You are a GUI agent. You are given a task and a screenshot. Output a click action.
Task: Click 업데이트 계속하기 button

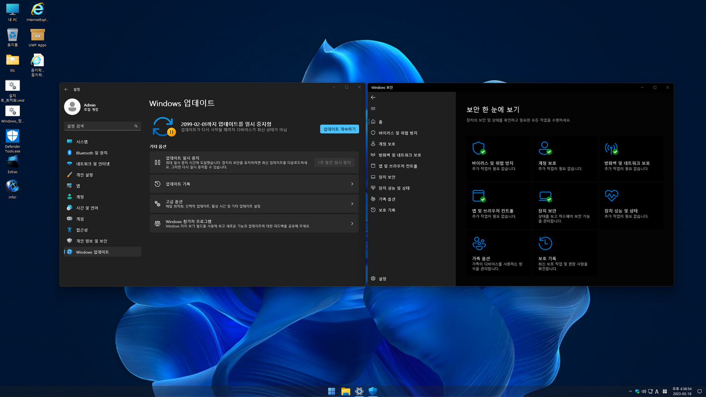tap(339, 129)
